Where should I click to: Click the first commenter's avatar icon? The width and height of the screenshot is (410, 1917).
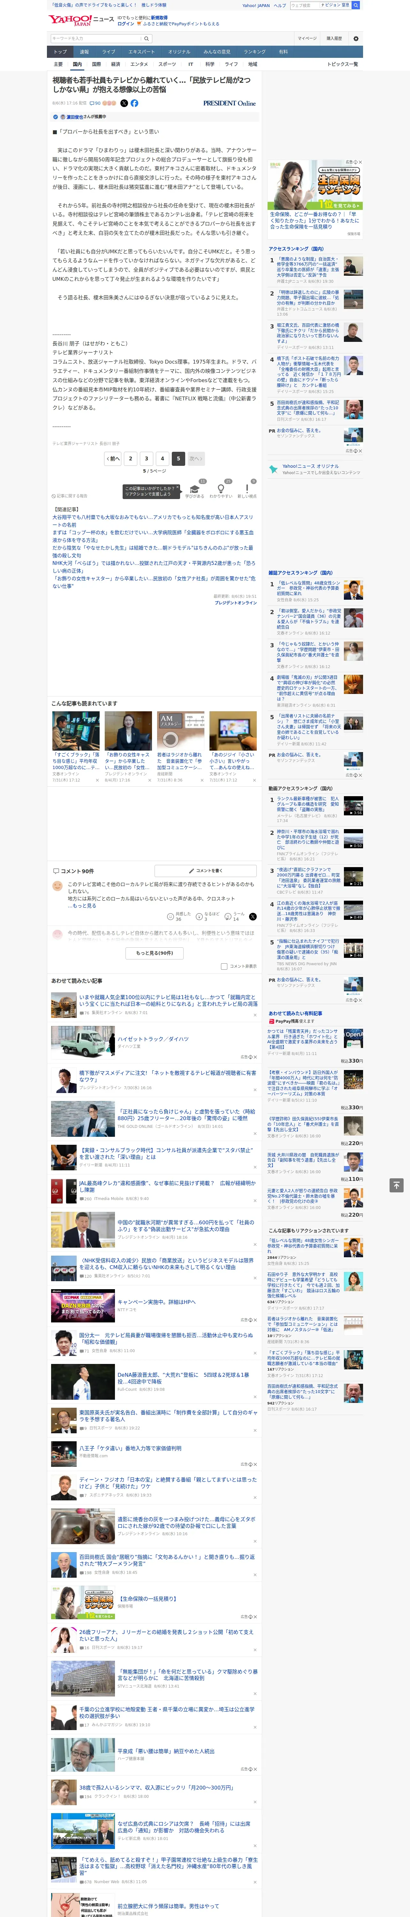pos(57,886)
